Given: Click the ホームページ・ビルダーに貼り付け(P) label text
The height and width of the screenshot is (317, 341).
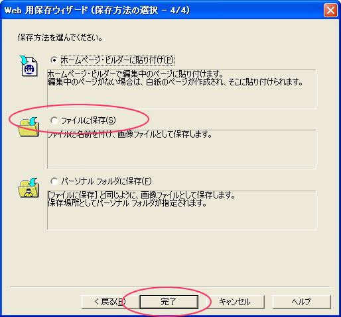Looking at the screenshot, I should pyautogui.click(x=117, y=60).
